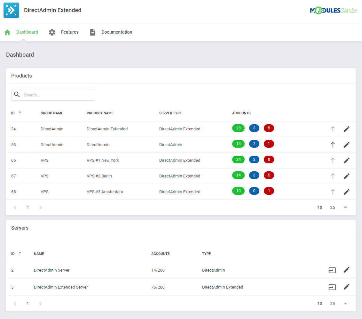Edit the DirectAdmin Extended product with pencil icon

347,129
